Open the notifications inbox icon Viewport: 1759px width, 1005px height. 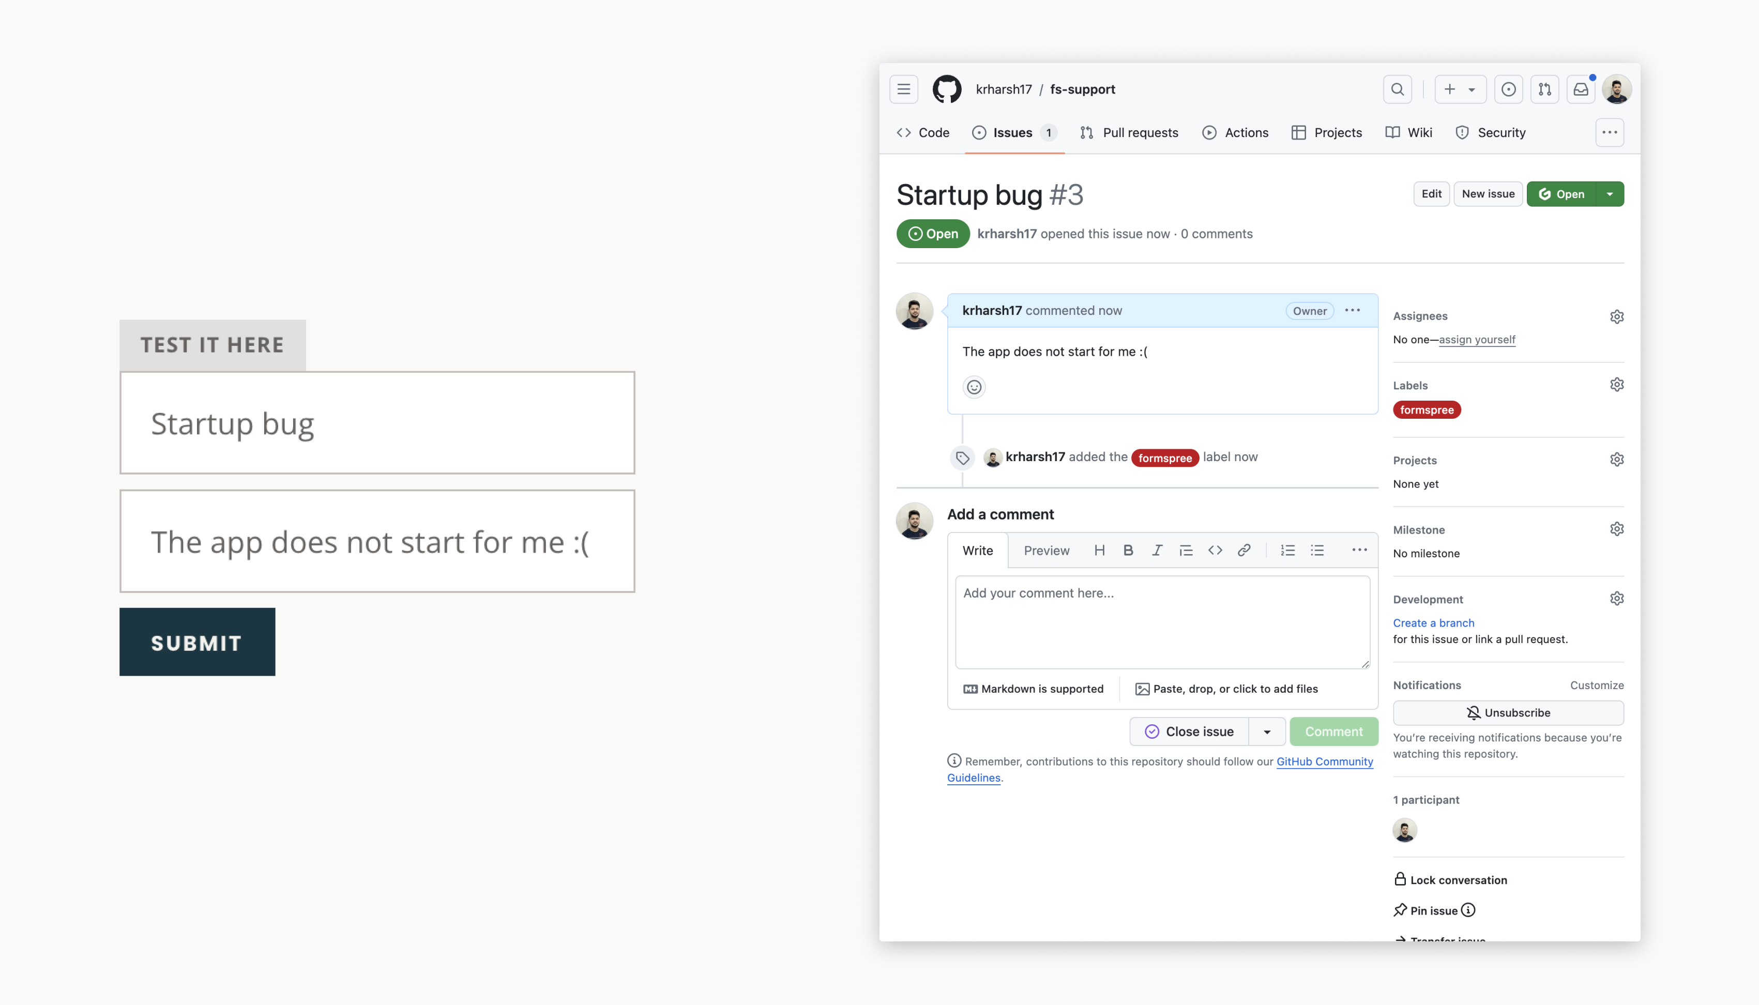click(x=1580, y=89)
